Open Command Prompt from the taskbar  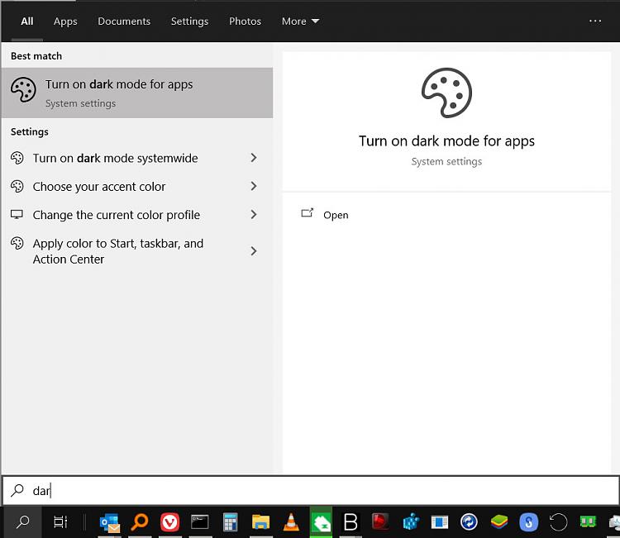200,522
